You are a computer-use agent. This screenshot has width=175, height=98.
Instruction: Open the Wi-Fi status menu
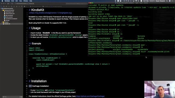pos(136,1)
